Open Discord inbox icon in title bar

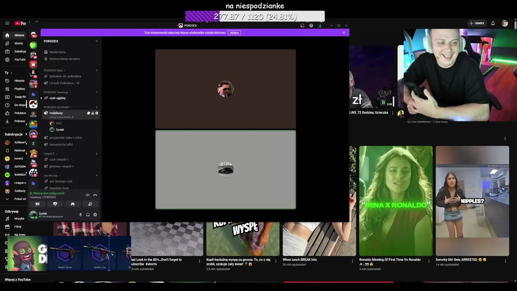(302, 25)
